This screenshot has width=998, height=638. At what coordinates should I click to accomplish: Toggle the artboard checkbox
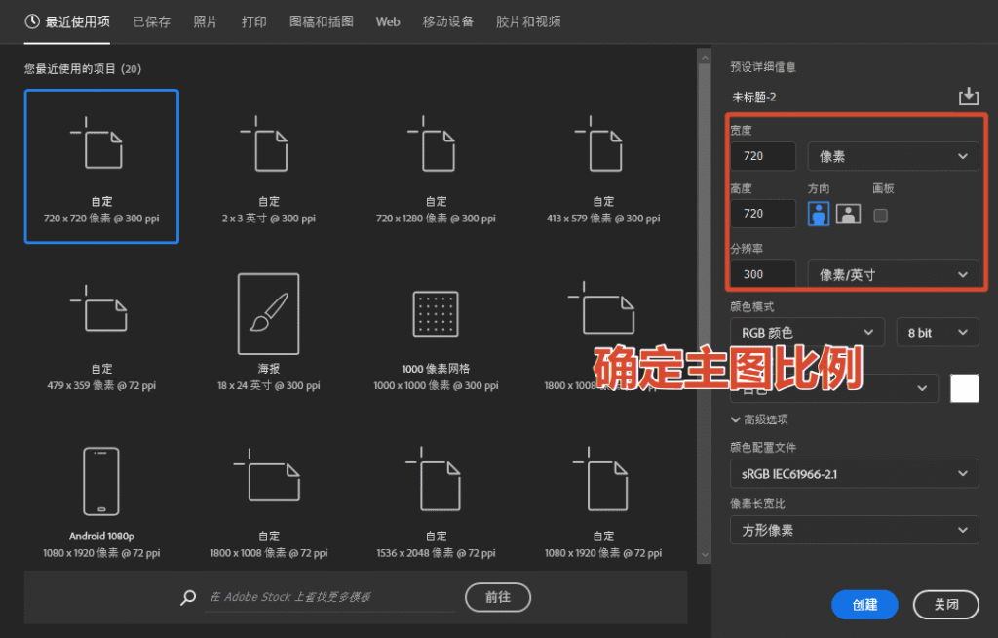coord(880,216)
